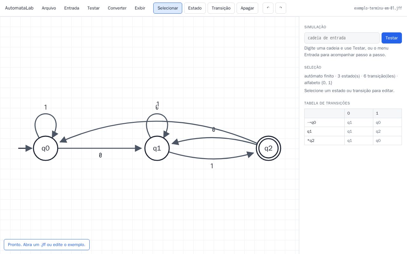Click q2 cell in the q1 row
This screenshot has height=254, width=407.
pos(387,131)
